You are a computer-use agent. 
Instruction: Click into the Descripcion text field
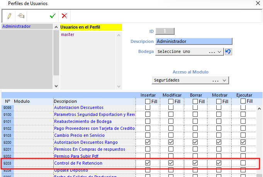[x=193, y=41]
